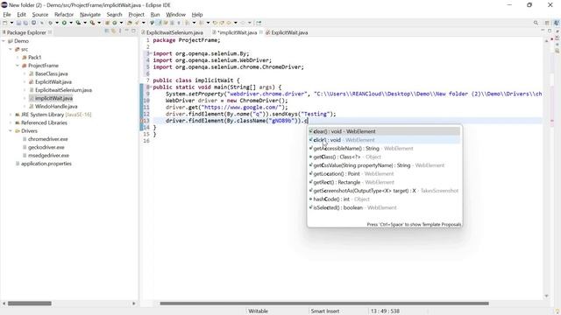Select getAccessibleName() proposal
Viewport: 561px width, 315px height.
click(384, 148)
